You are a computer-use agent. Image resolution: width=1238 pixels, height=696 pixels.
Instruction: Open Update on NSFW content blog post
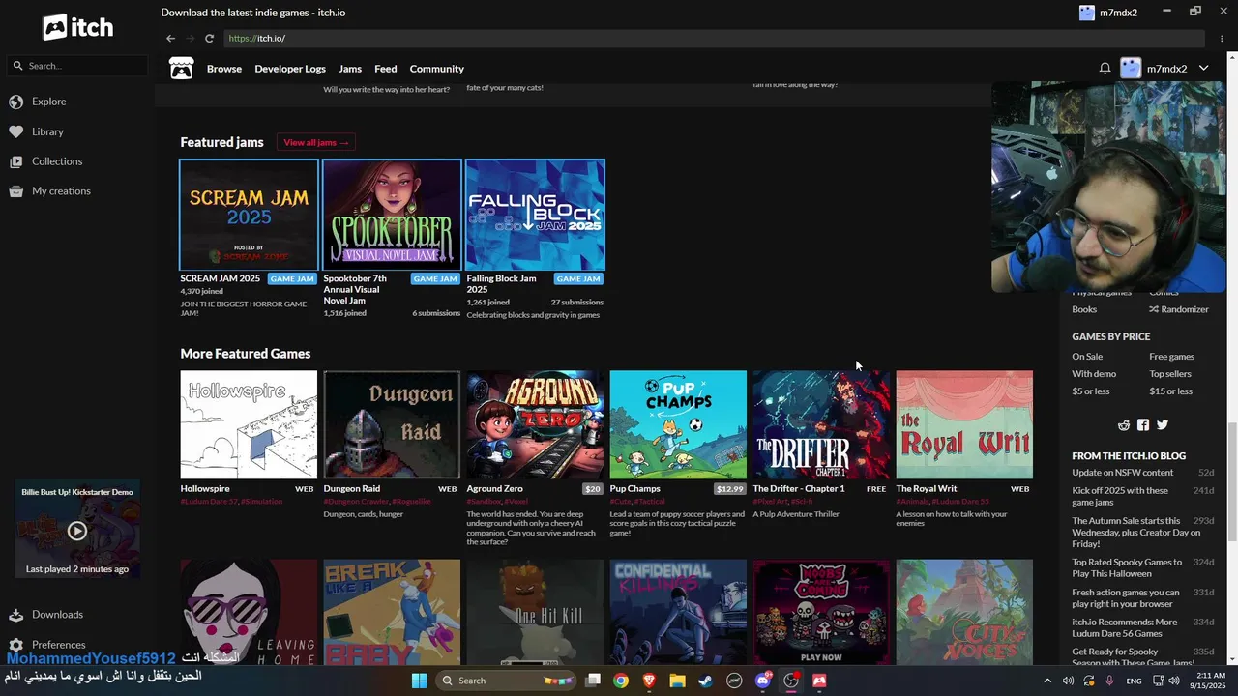pos(1123,473)
